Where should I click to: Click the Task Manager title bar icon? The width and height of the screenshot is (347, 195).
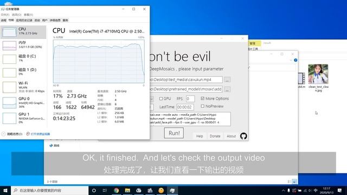pyautogui.click(x=3, y=9)
